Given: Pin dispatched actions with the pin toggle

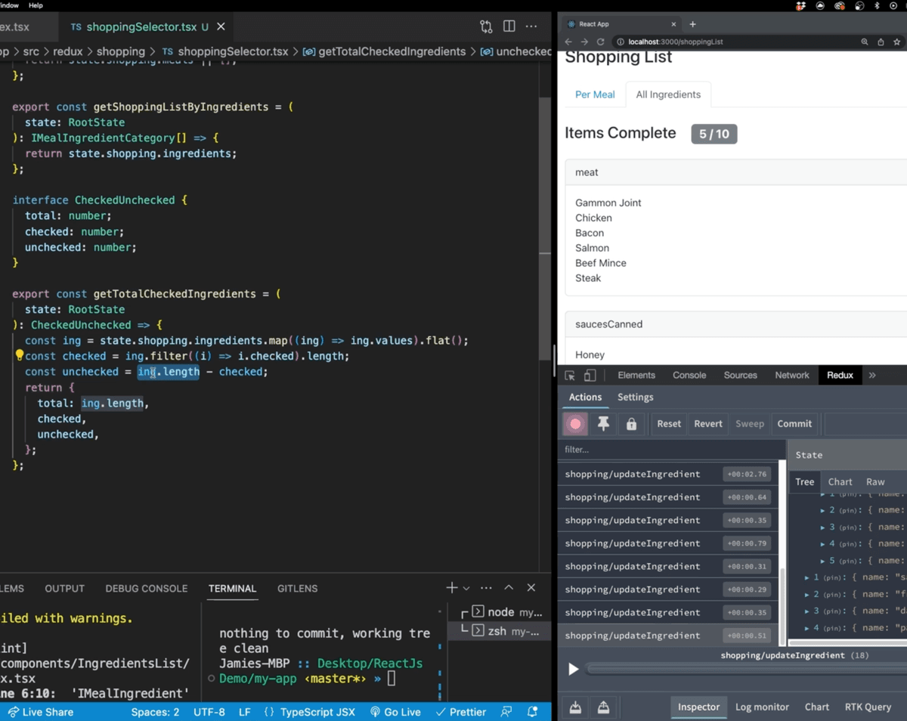Looking at the screenshot, I should tap(602, 424).
